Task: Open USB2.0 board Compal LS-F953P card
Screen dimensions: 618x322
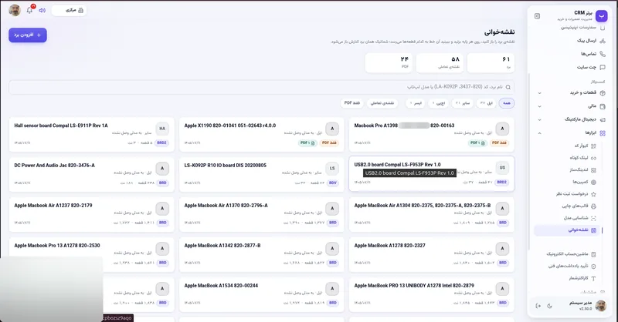Action: coord(432,174)
